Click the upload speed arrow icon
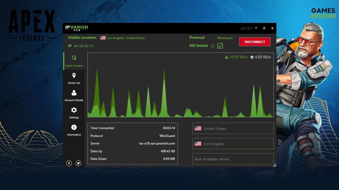The image size is (339, 190). pyautogui.click(x=252, y=57)
